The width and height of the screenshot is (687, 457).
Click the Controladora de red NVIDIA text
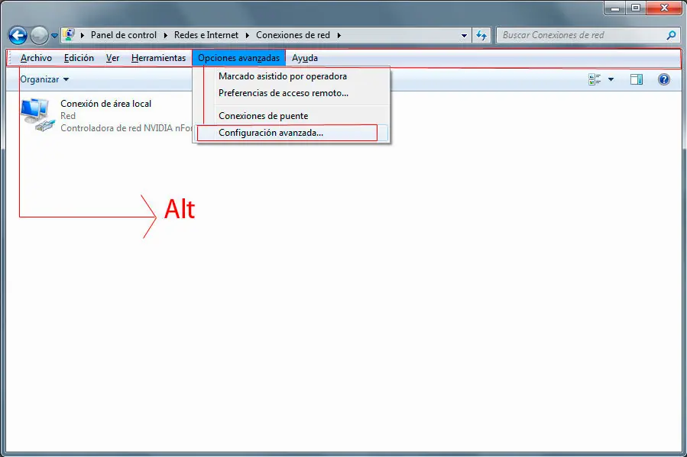(x=127, y=128)
